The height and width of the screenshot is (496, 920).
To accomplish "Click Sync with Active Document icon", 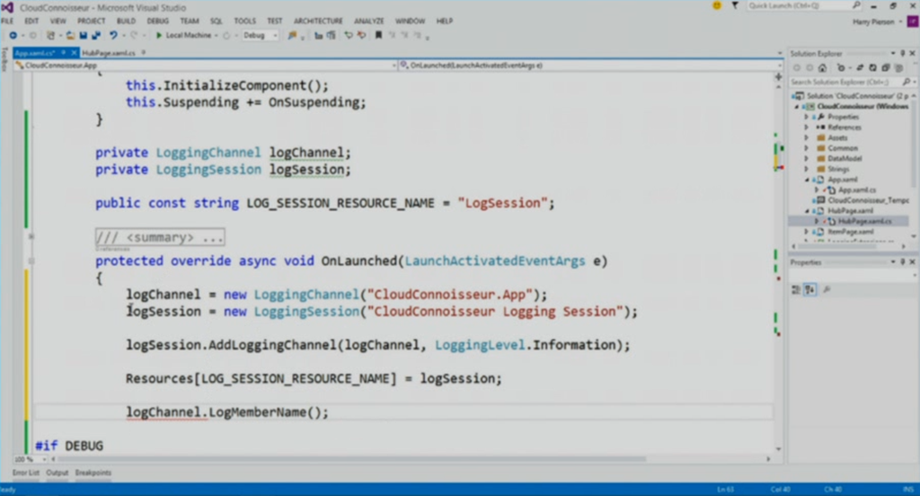I will click(860, 67).
